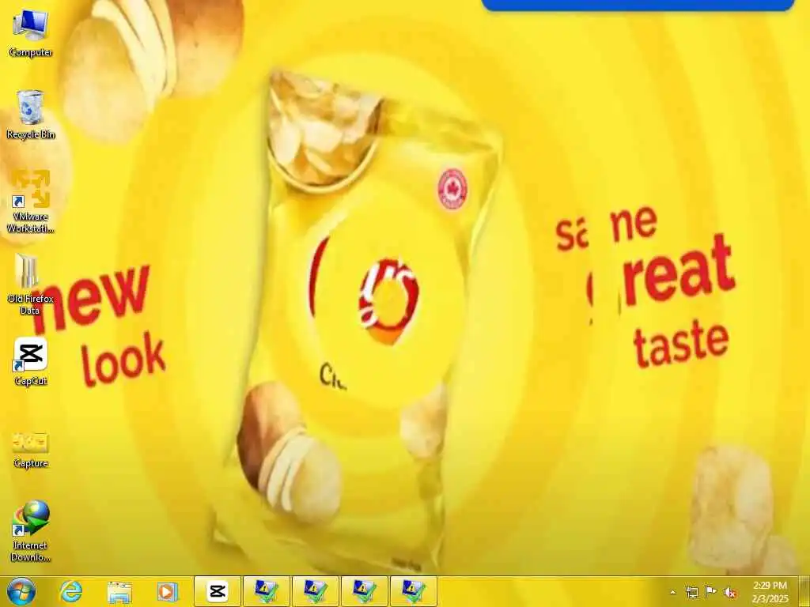Launch Internet Explorer from the taskbar

point(70,591)
